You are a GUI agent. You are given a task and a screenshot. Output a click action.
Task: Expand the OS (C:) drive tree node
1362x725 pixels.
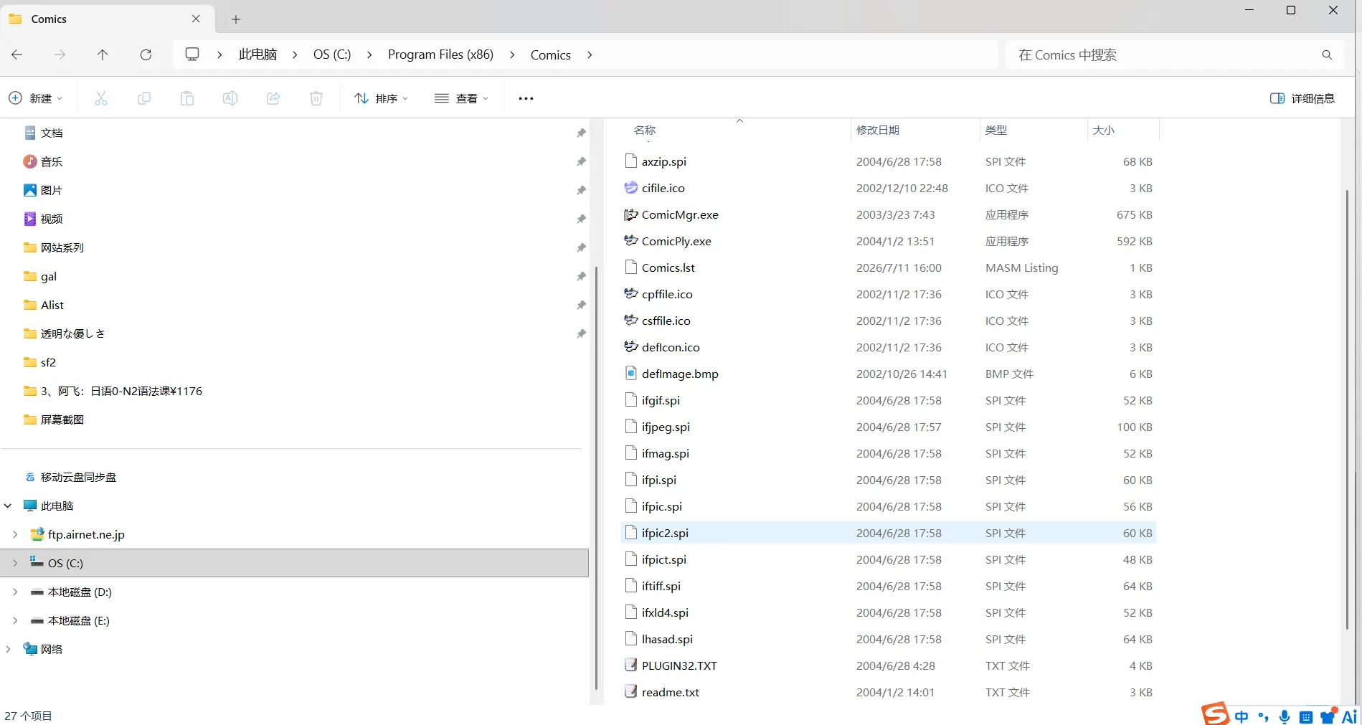pos(15,563)
